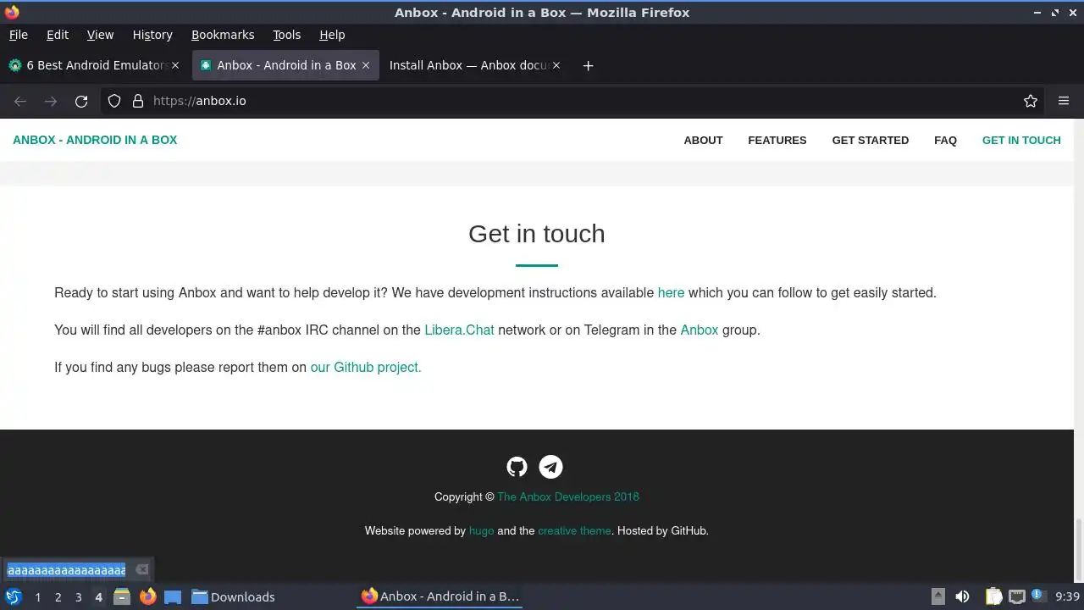Open the update notifier tray icon

(x=1038, y=596)
